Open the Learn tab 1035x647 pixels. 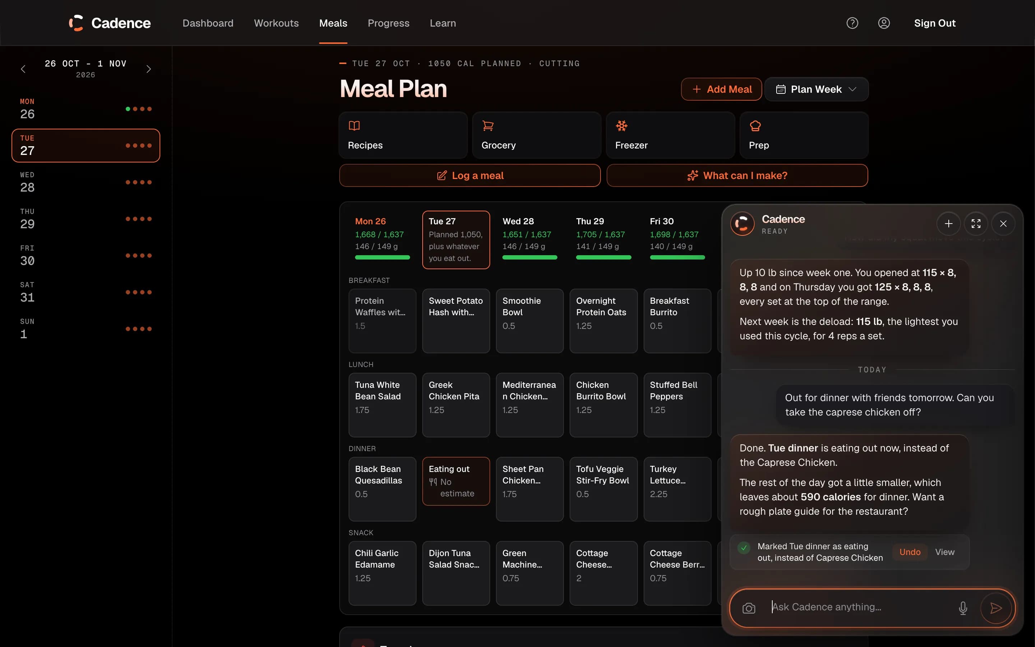pos(443,23)
